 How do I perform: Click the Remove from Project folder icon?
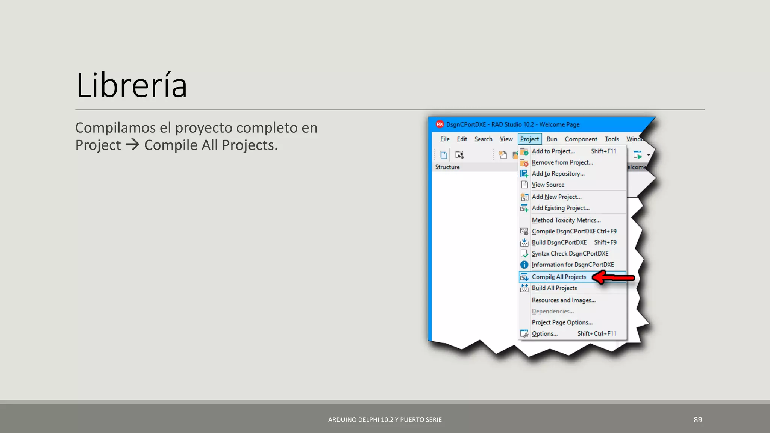524,162
